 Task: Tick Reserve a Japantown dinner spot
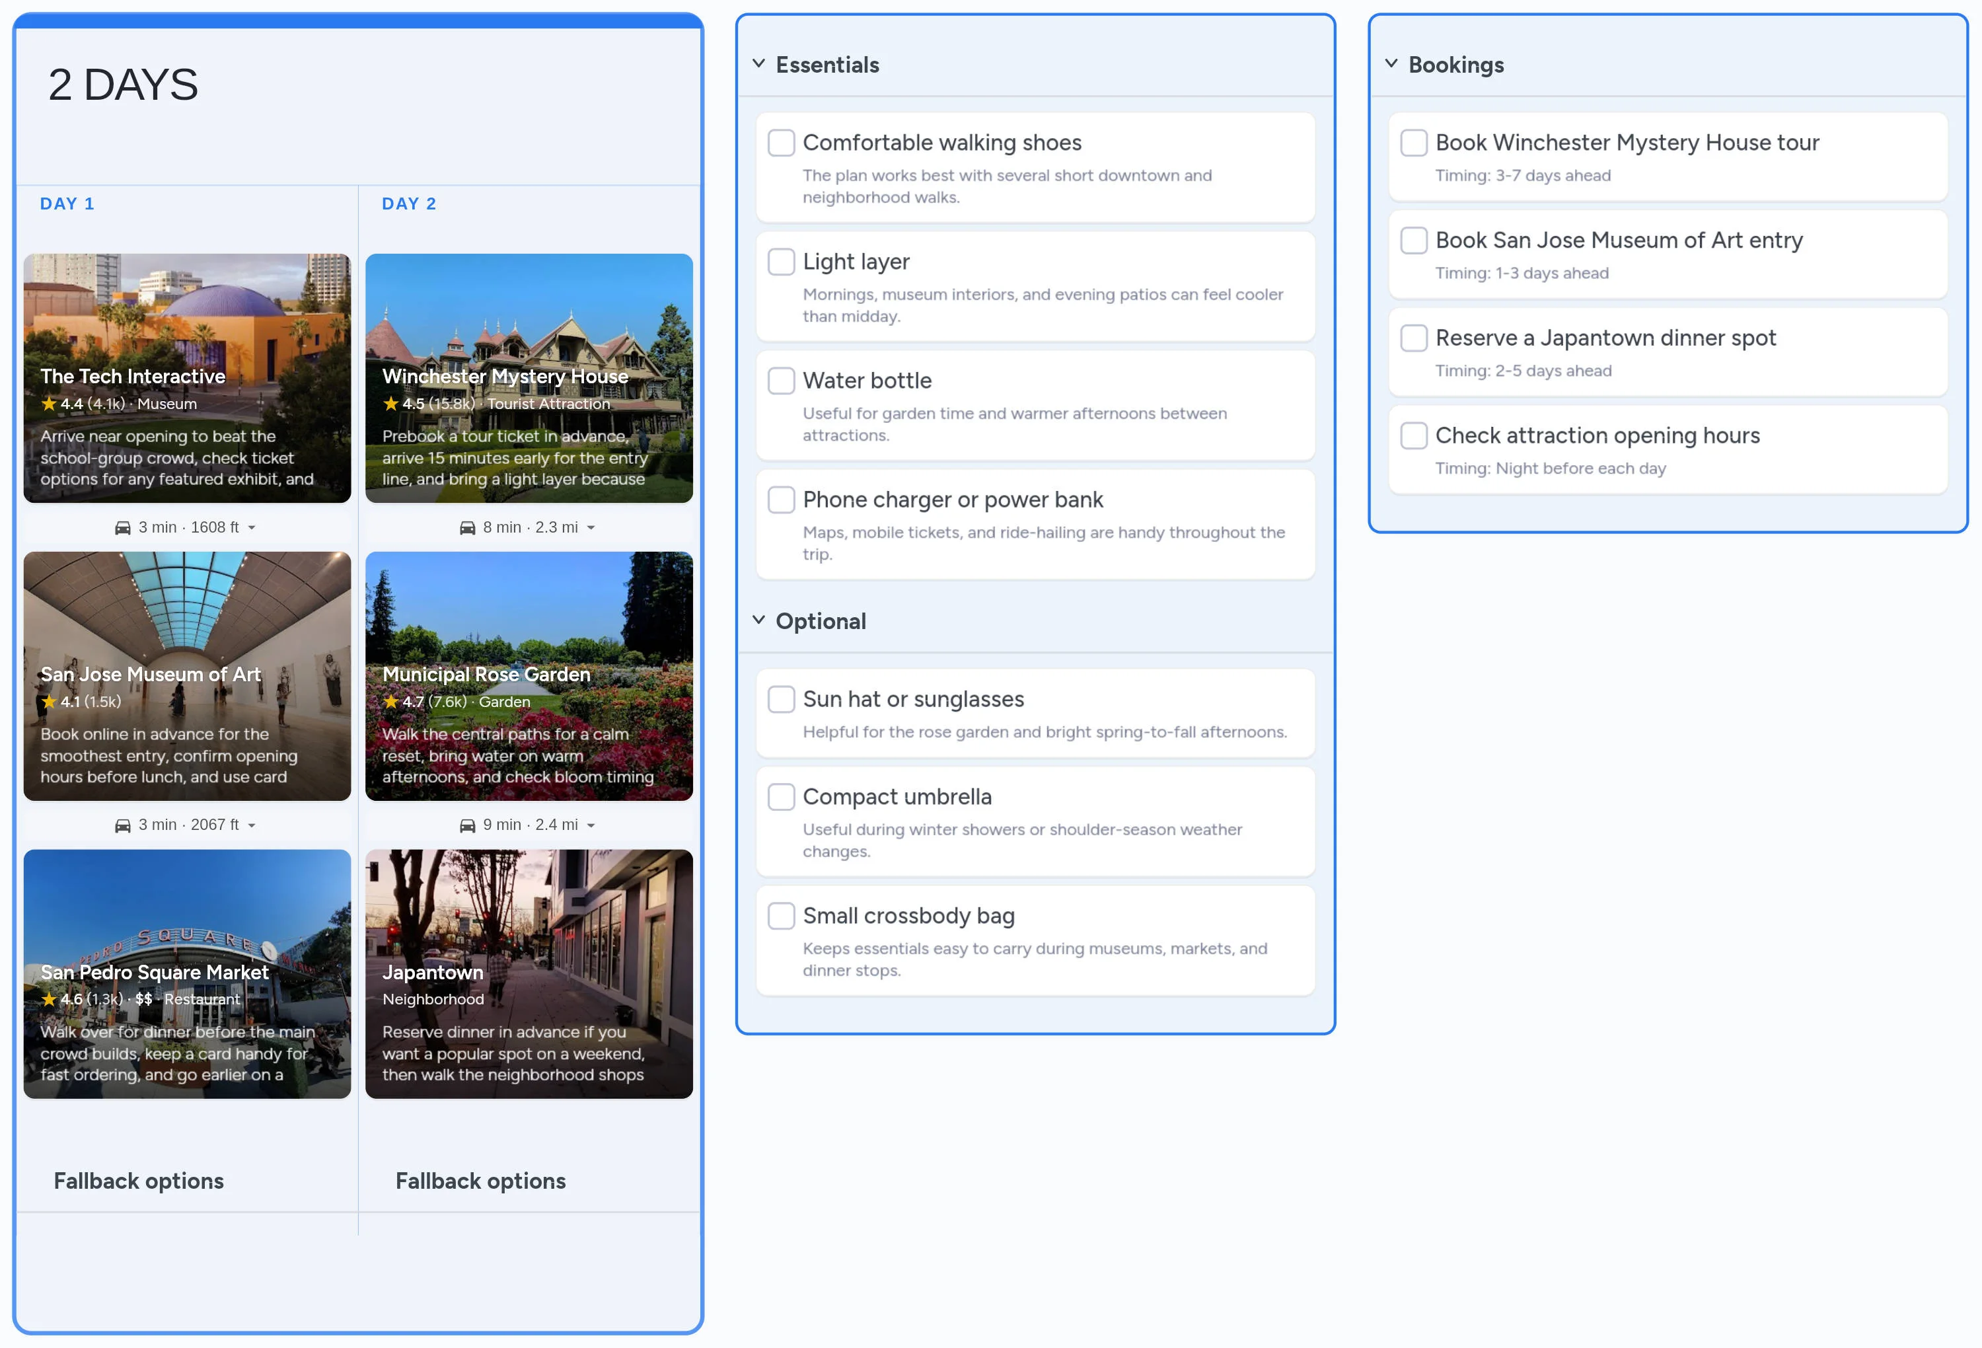pyautogui.click(x=1413, y=338)
